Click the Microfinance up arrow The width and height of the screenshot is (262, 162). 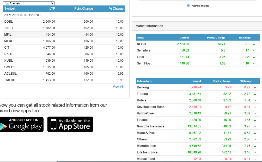click(x=255, y=146)
